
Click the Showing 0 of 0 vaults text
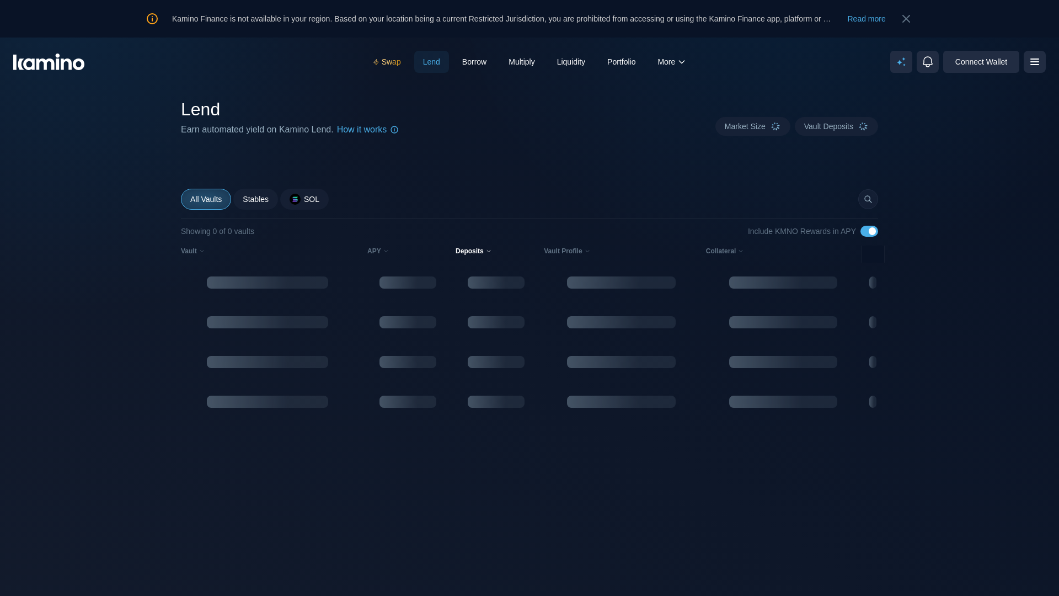pos(217,231)
